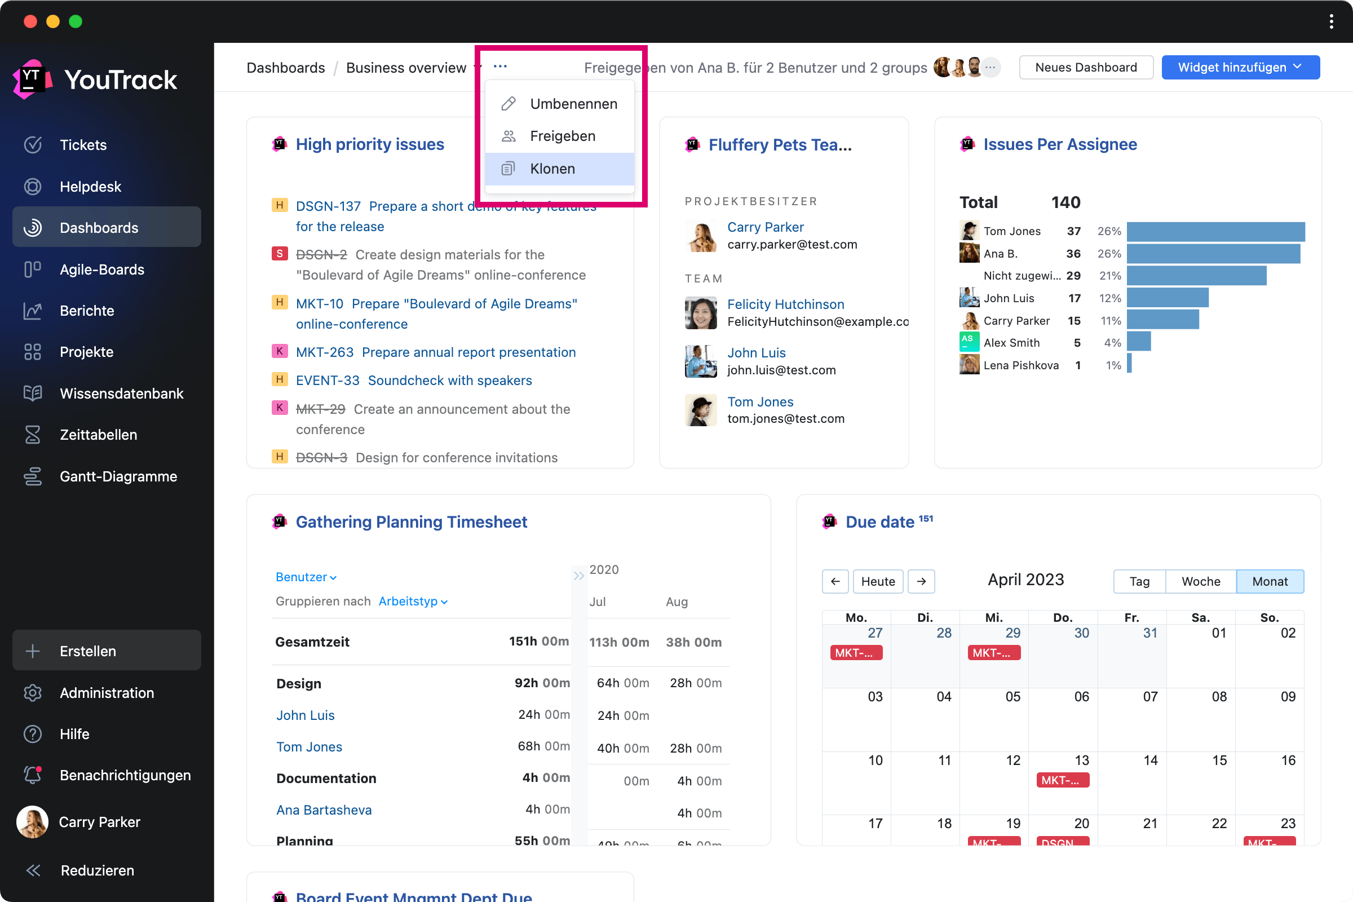This screenshot has height=902, width=1353.
Task: Click the Benachrichtigungen bell icon
Action: click(33, 775)
